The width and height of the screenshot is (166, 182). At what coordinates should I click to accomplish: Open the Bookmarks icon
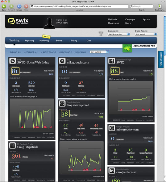coord(160,6)
